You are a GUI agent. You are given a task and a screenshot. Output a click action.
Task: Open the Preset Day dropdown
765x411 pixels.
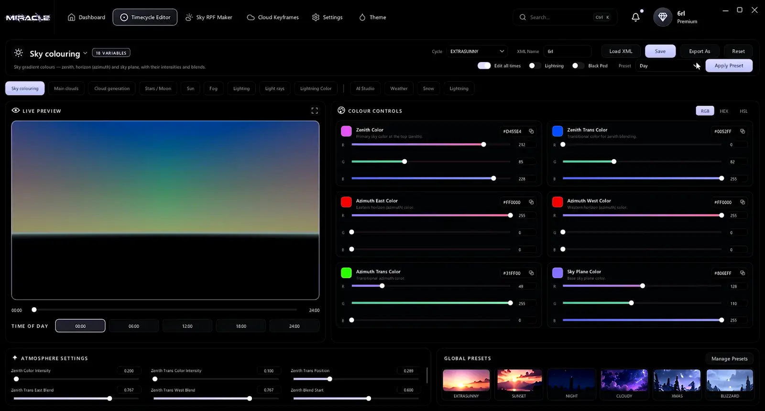point(669,65)
